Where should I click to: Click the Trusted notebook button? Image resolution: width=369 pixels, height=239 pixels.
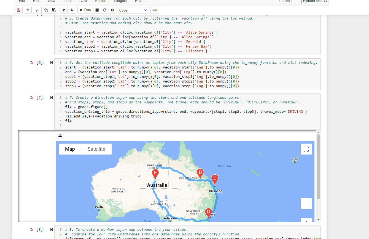click(x=284, y=1)
